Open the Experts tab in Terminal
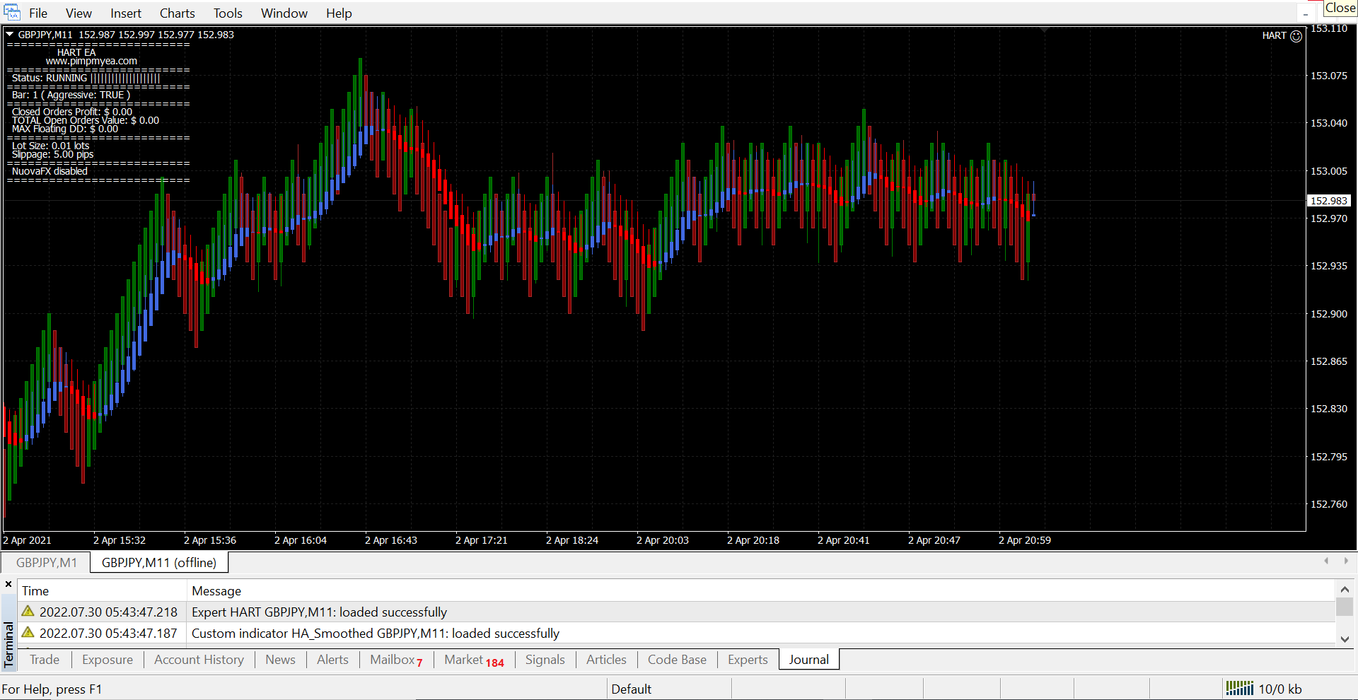The width and height of the screenshot is (1358, 700). pyautogui.click(x=747, y=660)
